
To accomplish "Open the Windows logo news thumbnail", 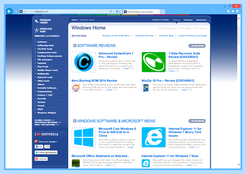I will coord(84,137).
